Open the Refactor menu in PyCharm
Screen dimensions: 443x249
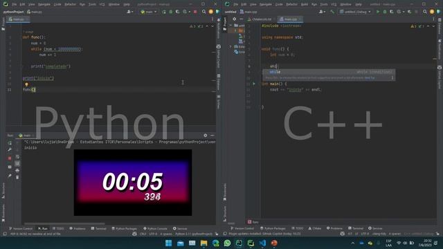click(71, 4)
